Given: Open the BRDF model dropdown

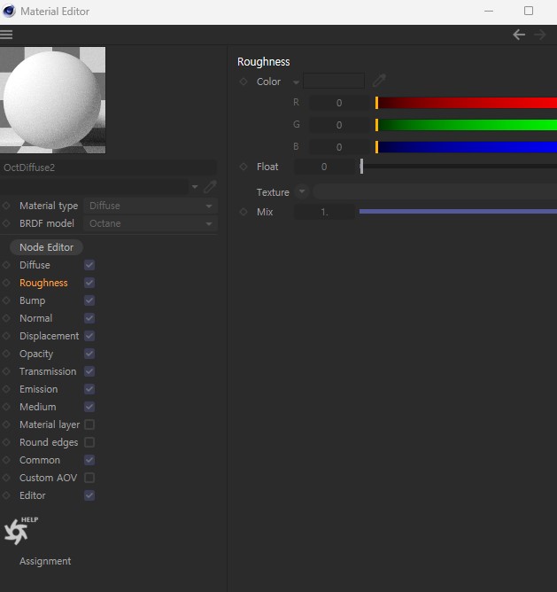Looking at the screenshot, I should pos(151,223).
